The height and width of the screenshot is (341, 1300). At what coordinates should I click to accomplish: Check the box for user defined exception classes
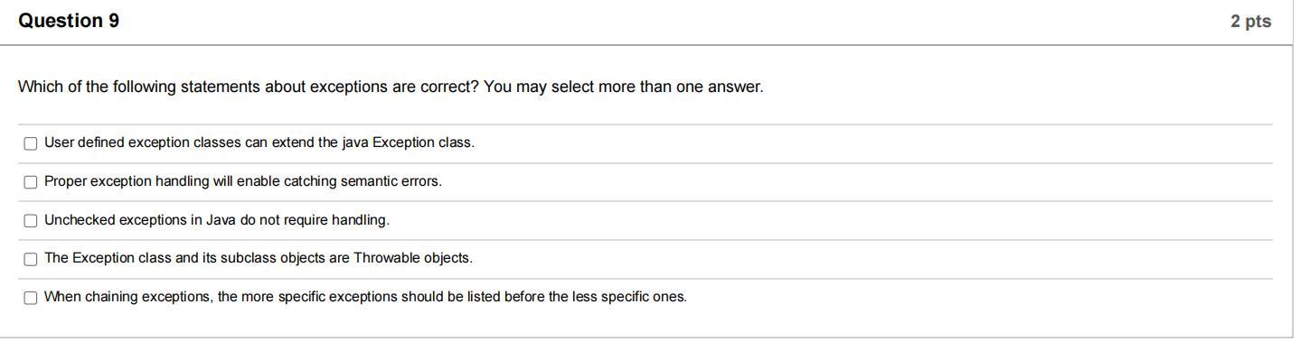(31, 143)
